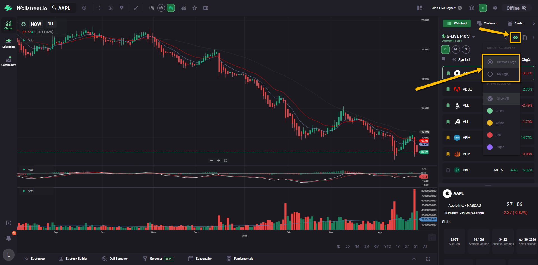Open the settings gear icon
The image size is (538, 265).
click(495, 8)
